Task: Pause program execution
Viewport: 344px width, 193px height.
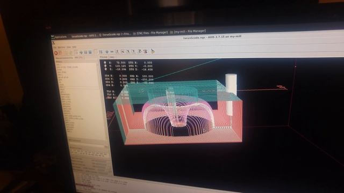Action: (x=86, y=53)
